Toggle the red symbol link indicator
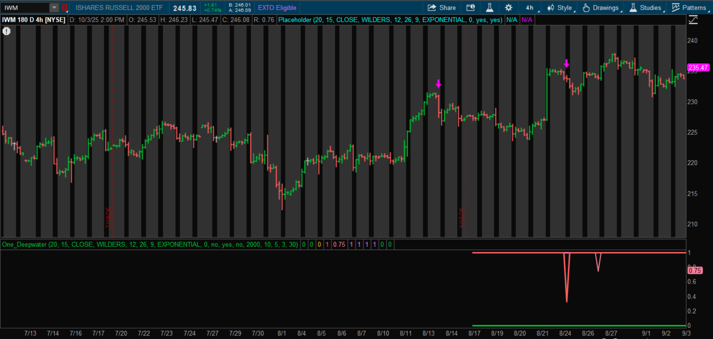The image size is (713, 339). coord(65,8)
